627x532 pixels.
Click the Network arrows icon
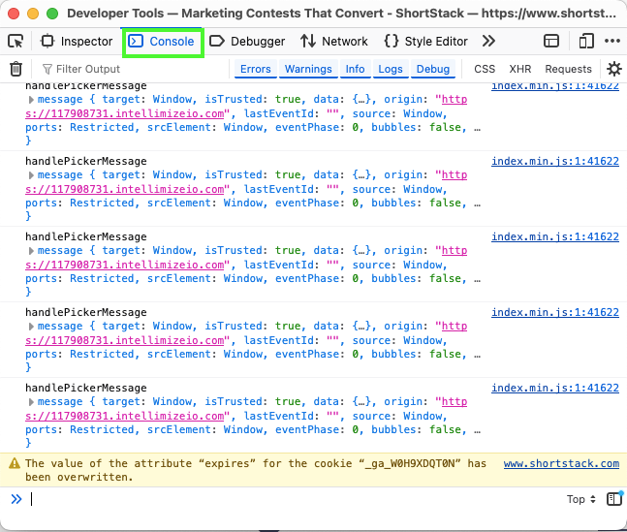click(308, 41)
